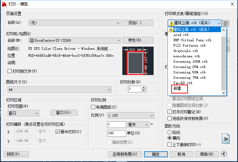This screenshot has width=238, height=162.
Task: Select the 纵向 orientation radio button
Action: (170, 132)
